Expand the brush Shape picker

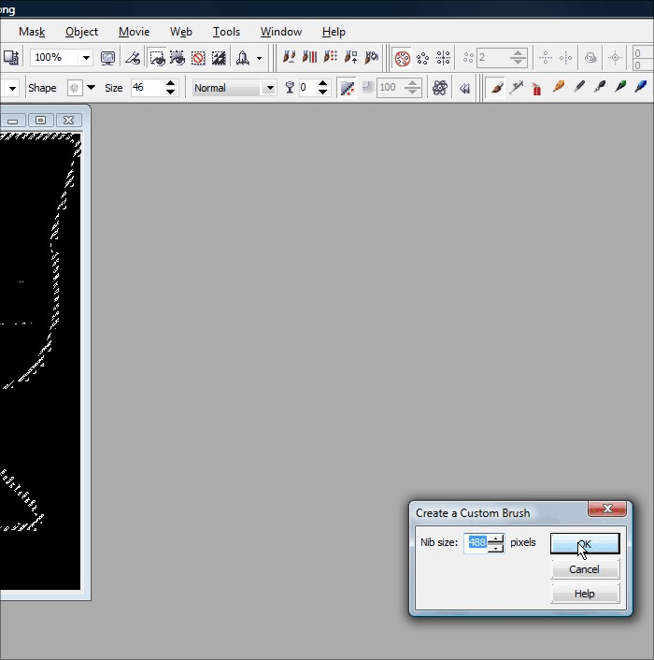[91, 88]
